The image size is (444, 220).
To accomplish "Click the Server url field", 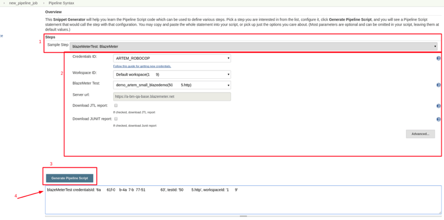I will coord(172,96).
